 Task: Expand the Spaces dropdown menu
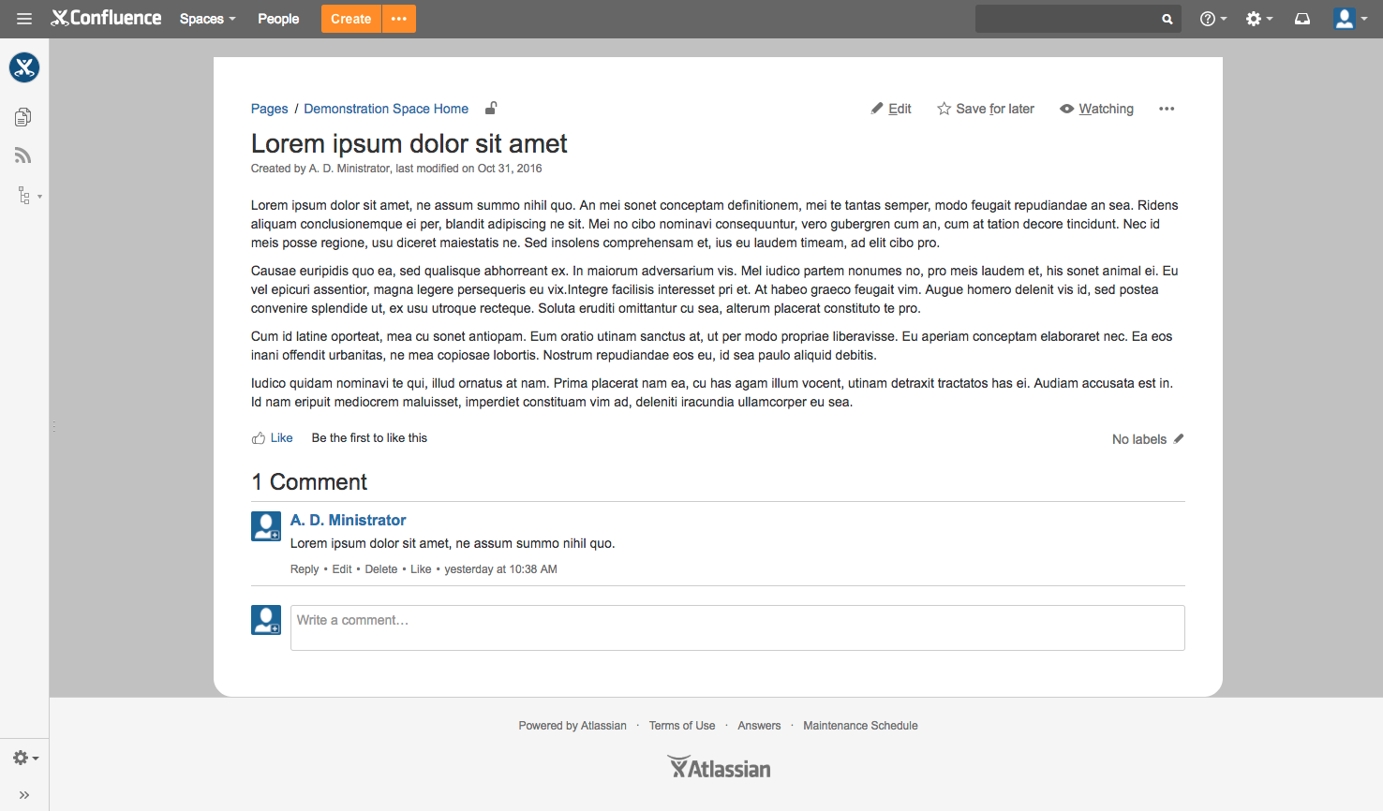(207, 19)
